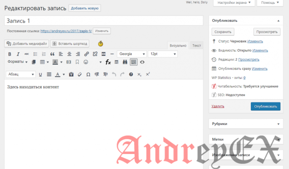Increase indent
Viewport: 289px width, 169px height.
point(105,74)
